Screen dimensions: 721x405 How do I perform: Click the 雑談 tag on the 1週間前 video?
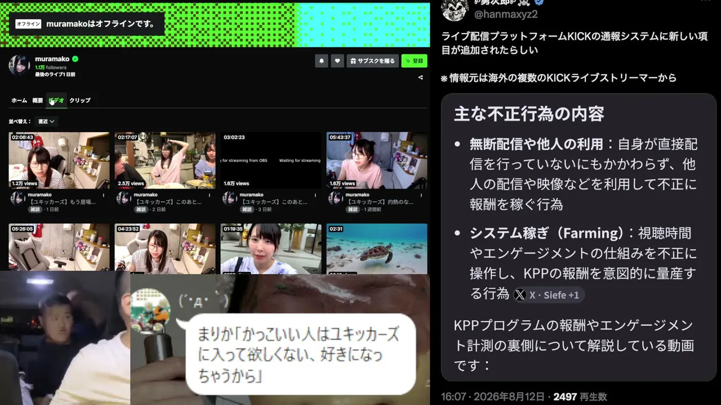353,209
